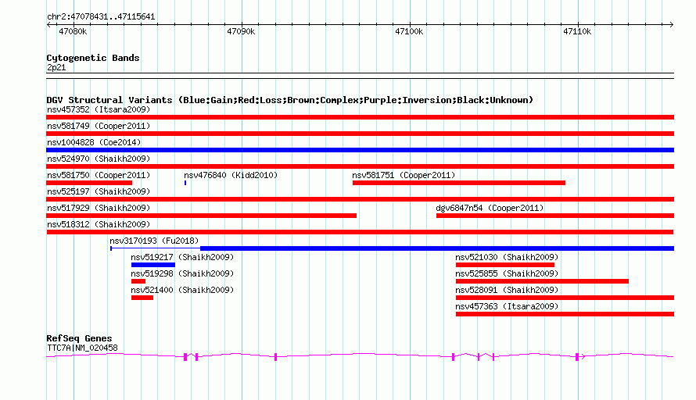Click the red bar under nsv524970
This screenshot has width=696, height=400.
[x=360, y=166]
